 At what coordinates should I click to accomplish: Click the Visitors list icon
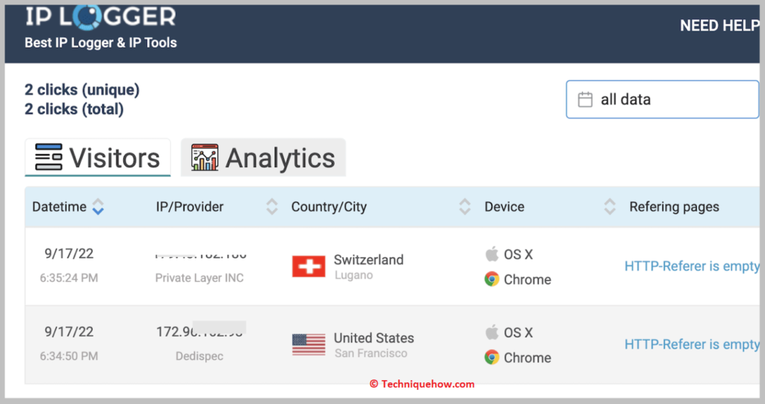(49, 157)
